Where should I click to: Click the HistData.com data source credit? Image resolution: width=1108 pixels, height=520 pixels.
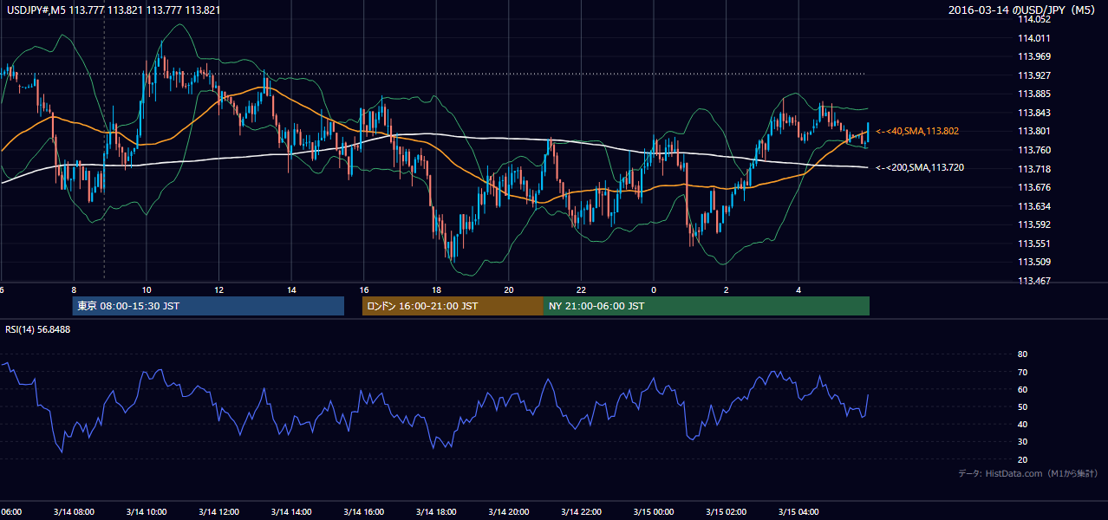[1028, 473]
